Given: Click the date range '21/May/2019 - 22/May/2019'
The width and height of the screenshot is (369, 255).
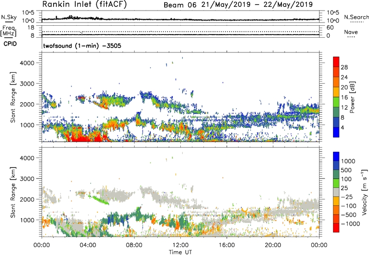Looking at the screenshot, I should (257, 5).
